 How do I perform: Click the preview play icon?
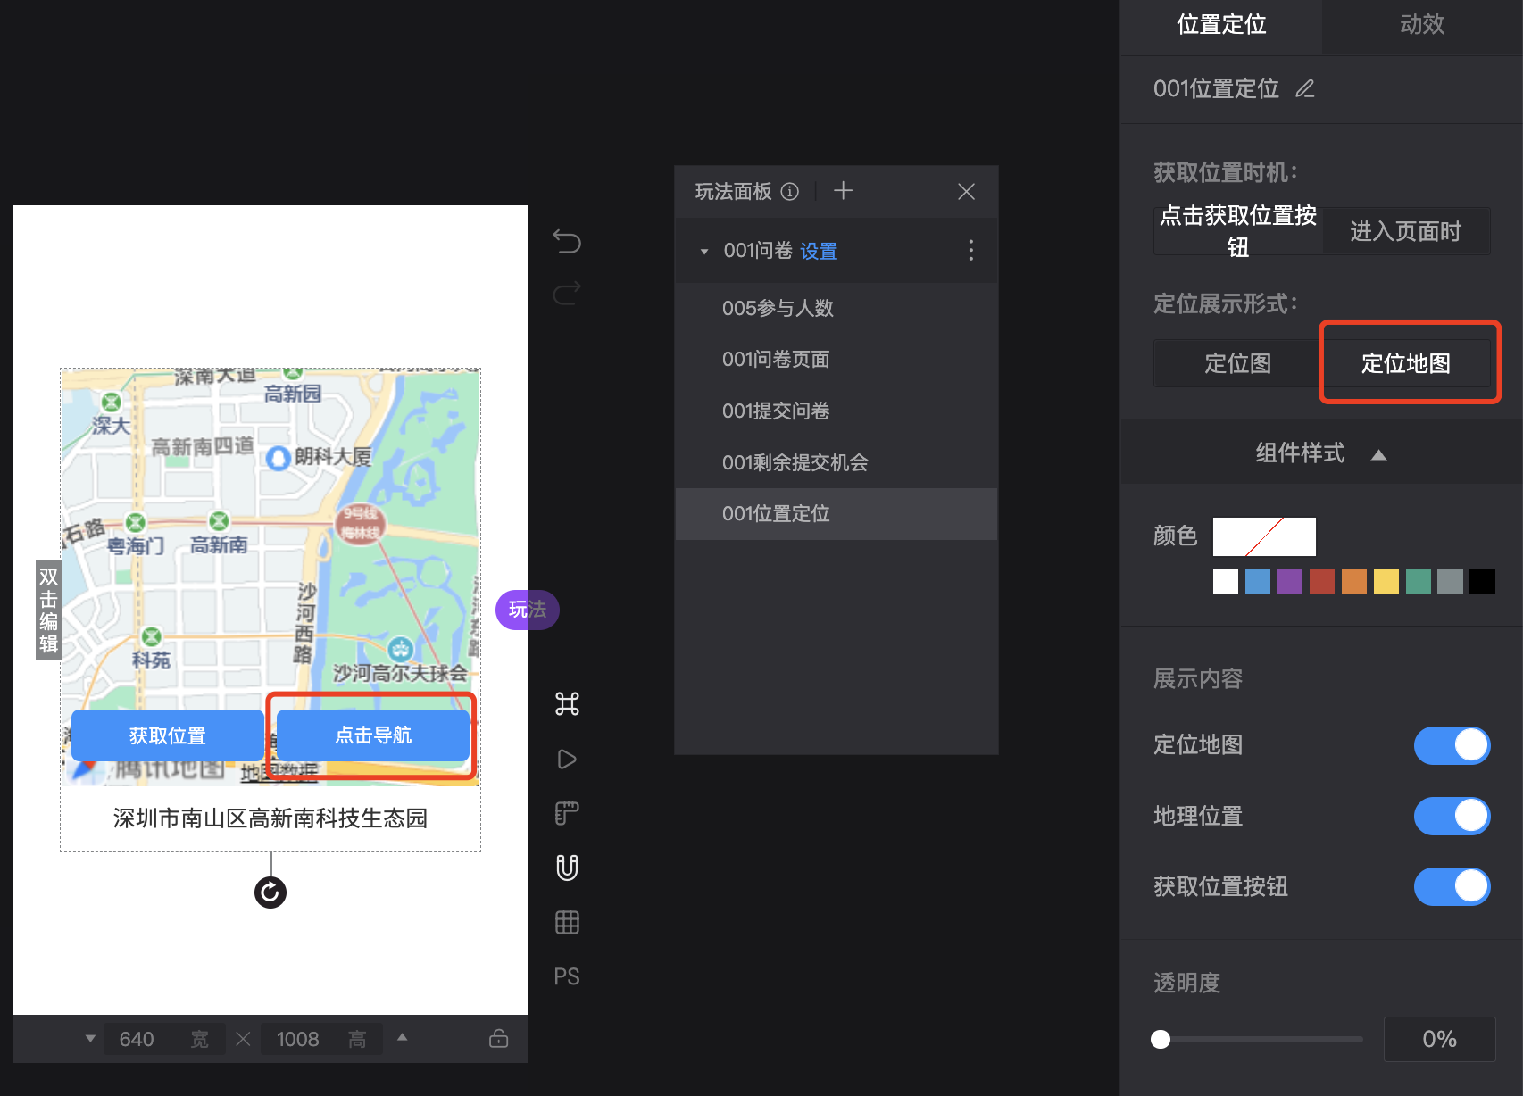point(567,759)
